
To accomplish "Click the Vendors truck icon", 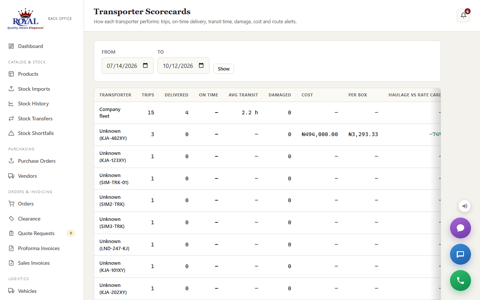I will tap(11, 176).
